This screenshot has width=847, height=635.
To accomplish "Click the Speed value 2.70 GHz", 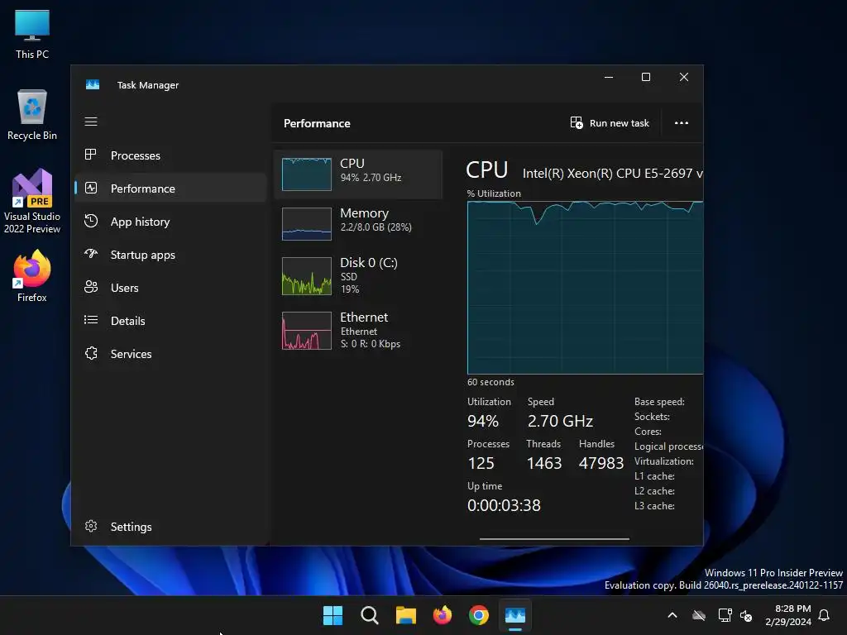I will pos(560,421).
